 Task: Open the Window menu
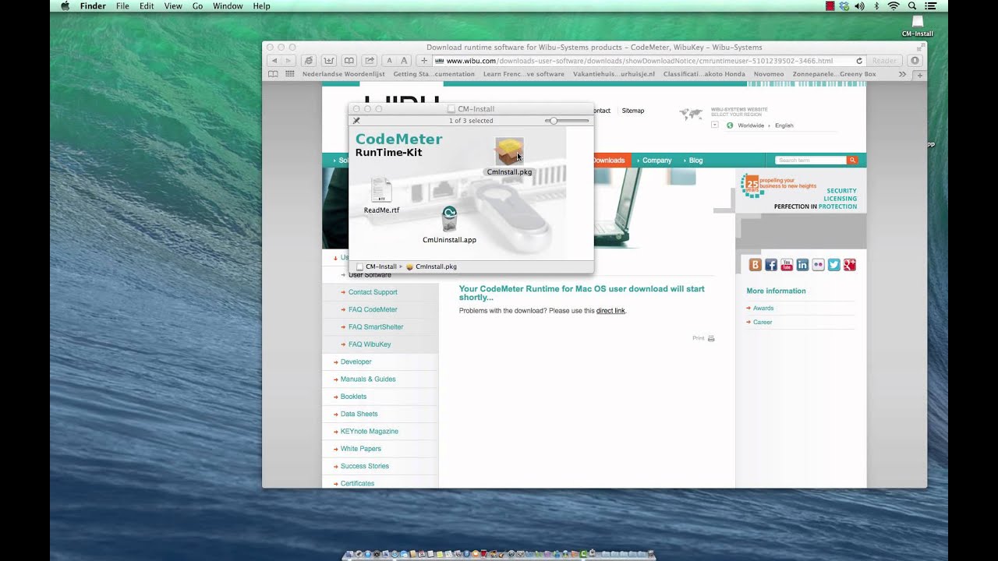228,6
